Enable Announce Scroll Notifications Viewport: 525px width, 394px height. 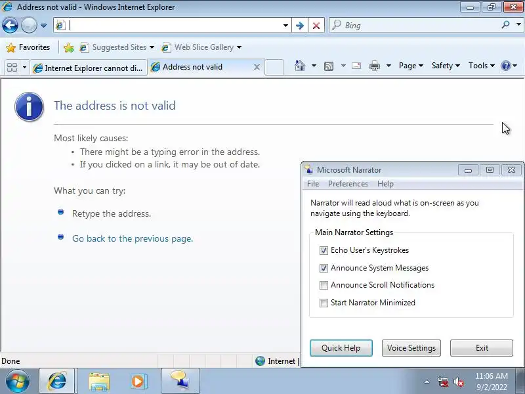pyautogui.click(x=324, y=286)
